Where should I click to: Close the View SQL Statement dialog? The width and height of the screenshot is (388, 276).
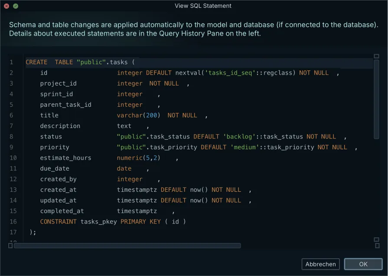[7, 6]
